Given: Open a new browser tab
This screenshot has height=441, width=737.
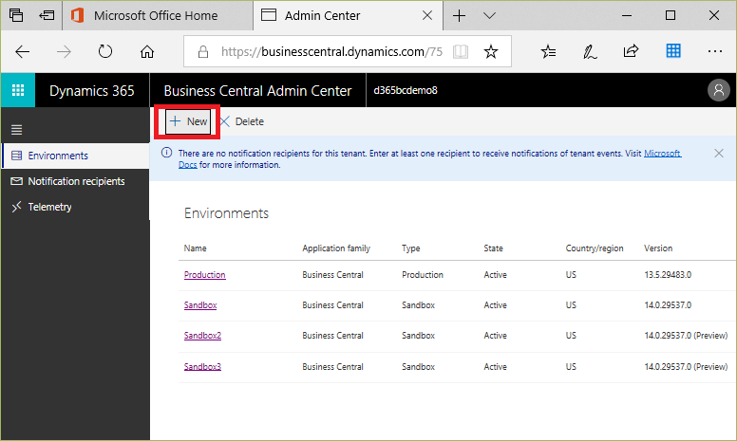Looking at the screenshot, I should pyautogui.click(x=460, y=15).
